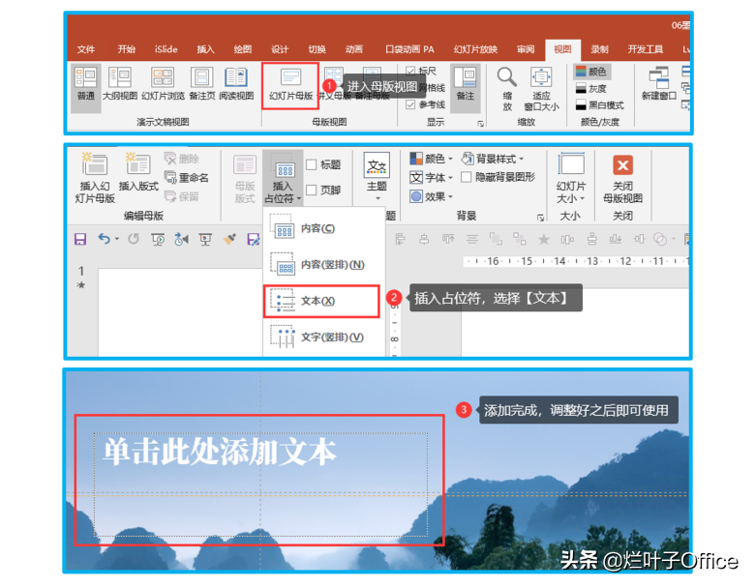Click the 删除 delete layout button
This screenshot has height=588, width=755.
pyautogui.click(x=182, y=159)
